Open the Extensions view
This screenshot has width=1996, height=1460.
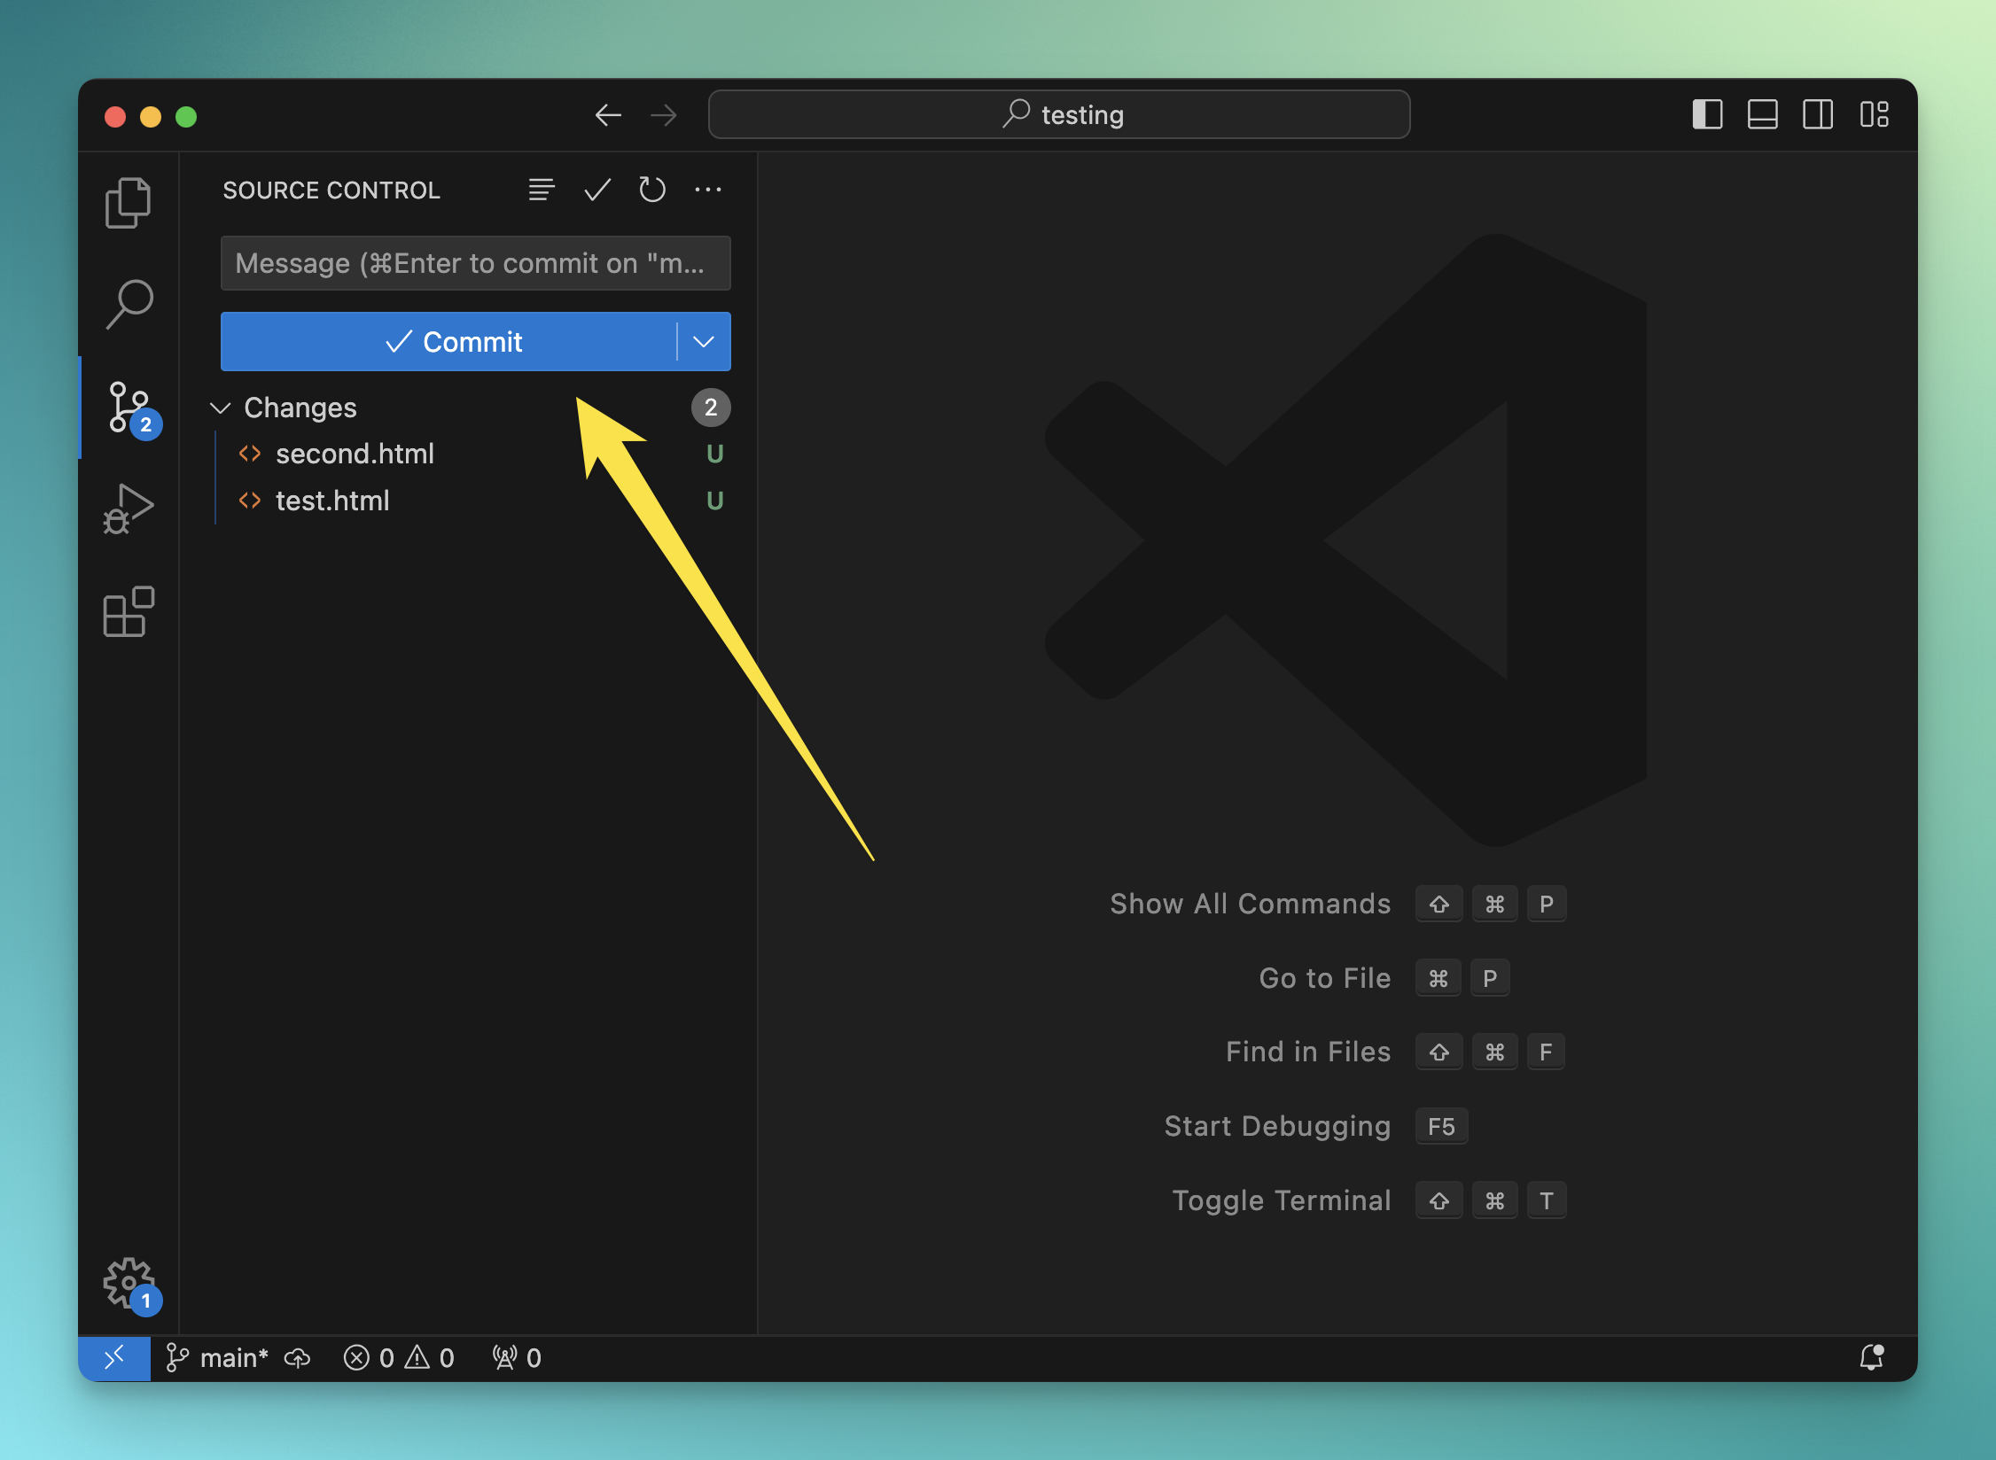[x=129, y=611]
